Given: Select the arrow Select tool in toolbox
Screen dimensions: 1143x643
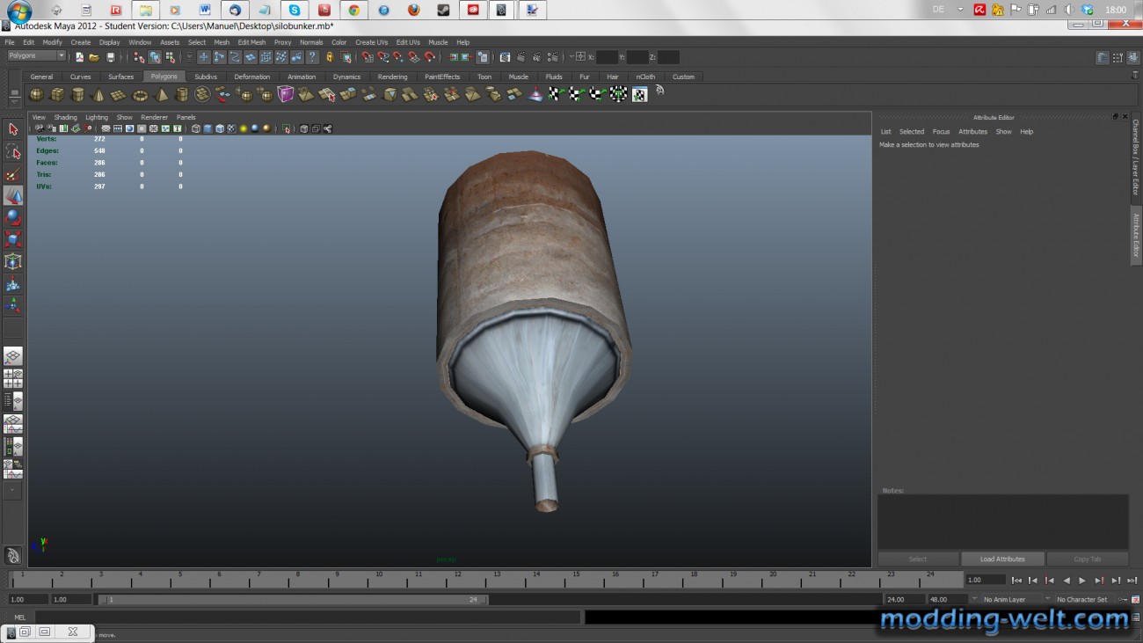Looking at the screenshot, I should click(x=12, y=129).
